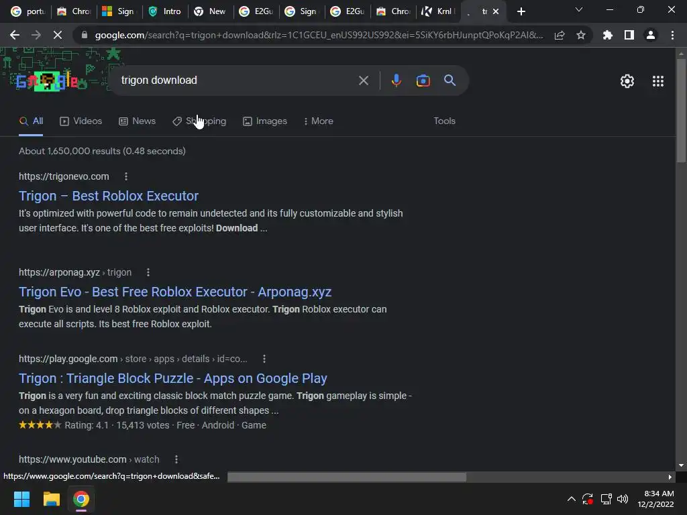Expand the More search categories
687x515 pixels.
click(318, 121)
